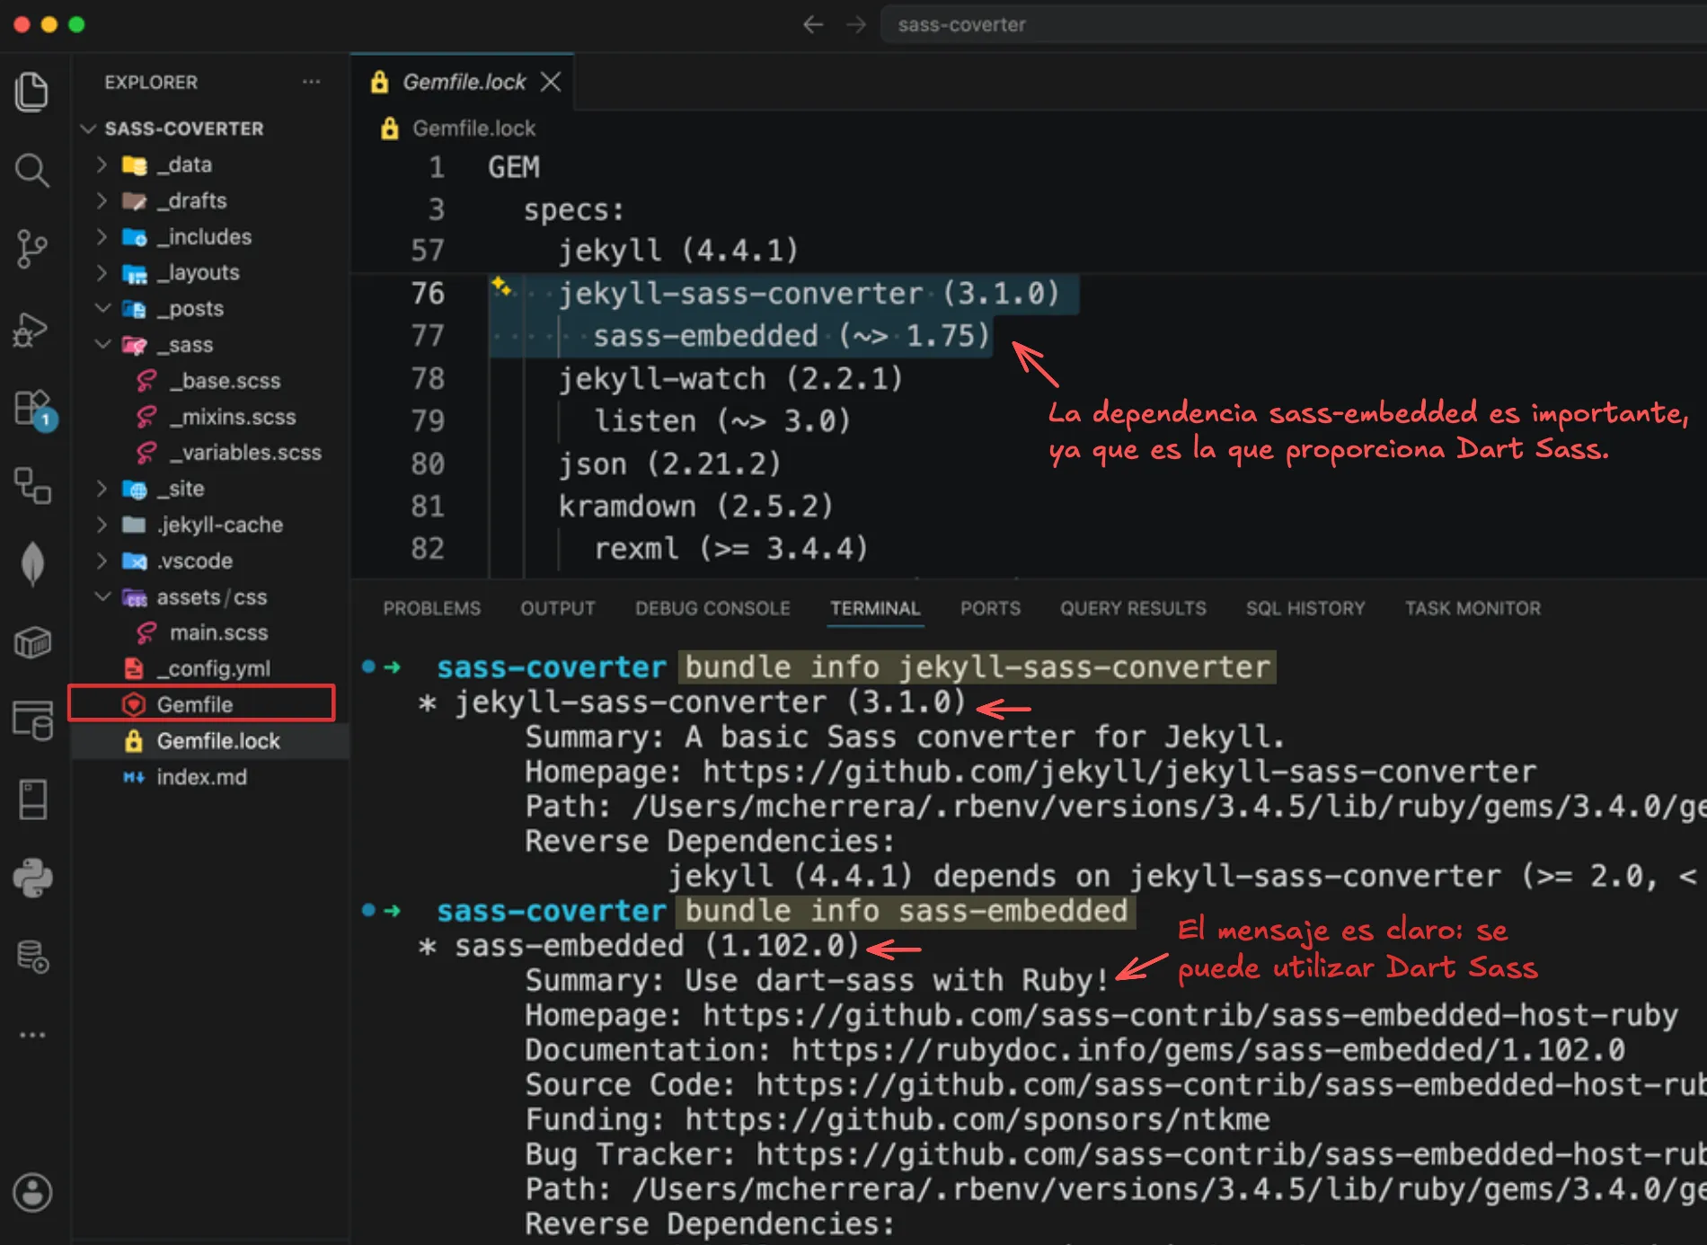The image size is (1707, 1245).
Task: Switch to the Debug Console tab
Action: pyautogui.click(x=712, y=608)
